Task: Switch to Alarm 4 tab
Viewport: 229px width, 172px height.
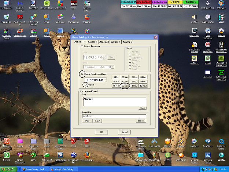Action: [115, 42]
